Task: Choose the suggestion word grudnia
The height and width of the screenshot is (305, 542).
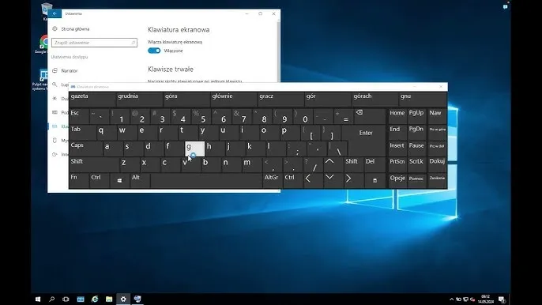Action: 139,100
